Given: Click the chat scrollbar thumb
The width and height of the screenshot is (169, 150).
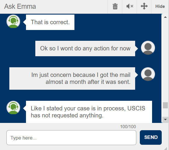Looking at the screenshot, I should [x=165, y=105].
